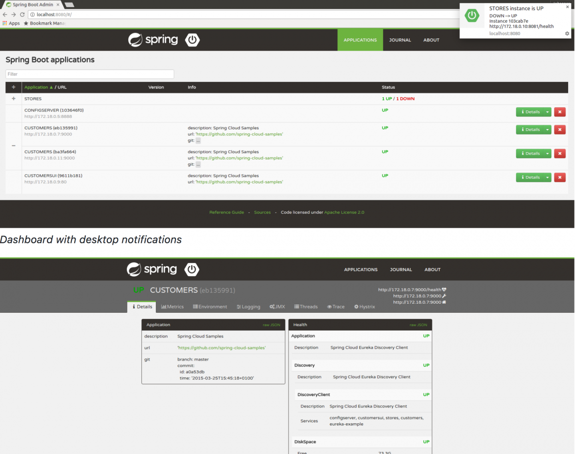
Task: Open Details for CUSTOMERS (eb135991)
Action: pyautogui.click(x=530, y=130)
